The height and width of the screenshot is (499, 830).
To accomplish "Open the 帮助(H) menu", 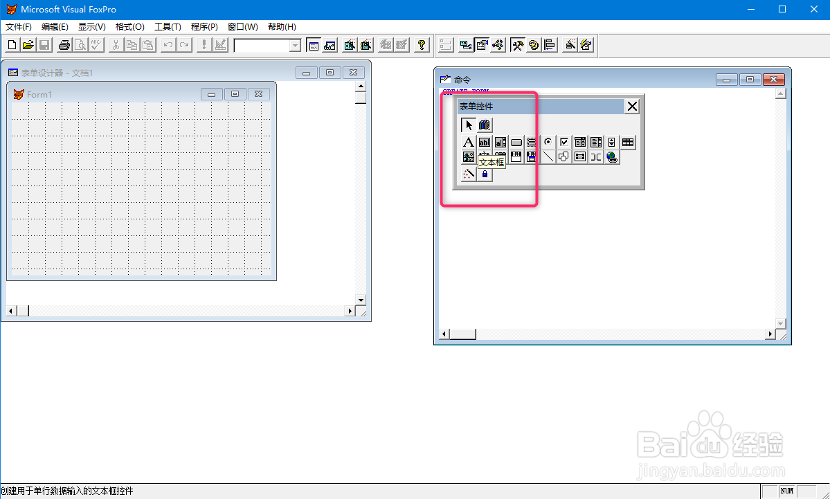I will tap(282, 26).
